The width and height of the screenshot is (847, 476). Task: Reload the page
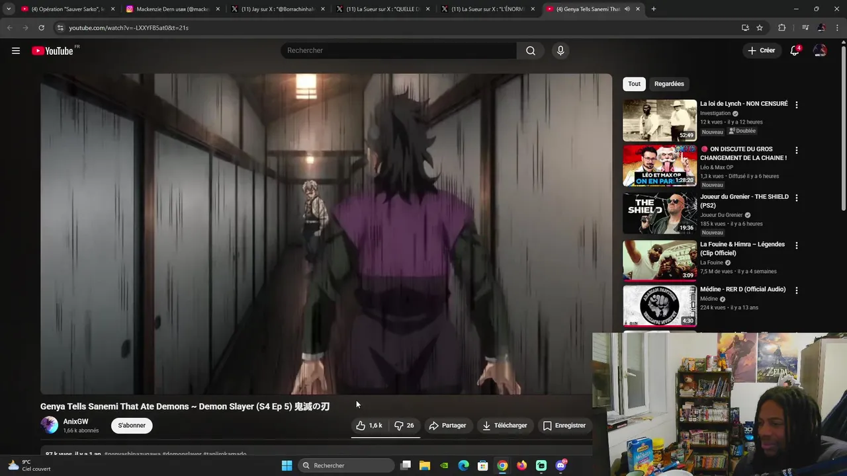[41, 28]
